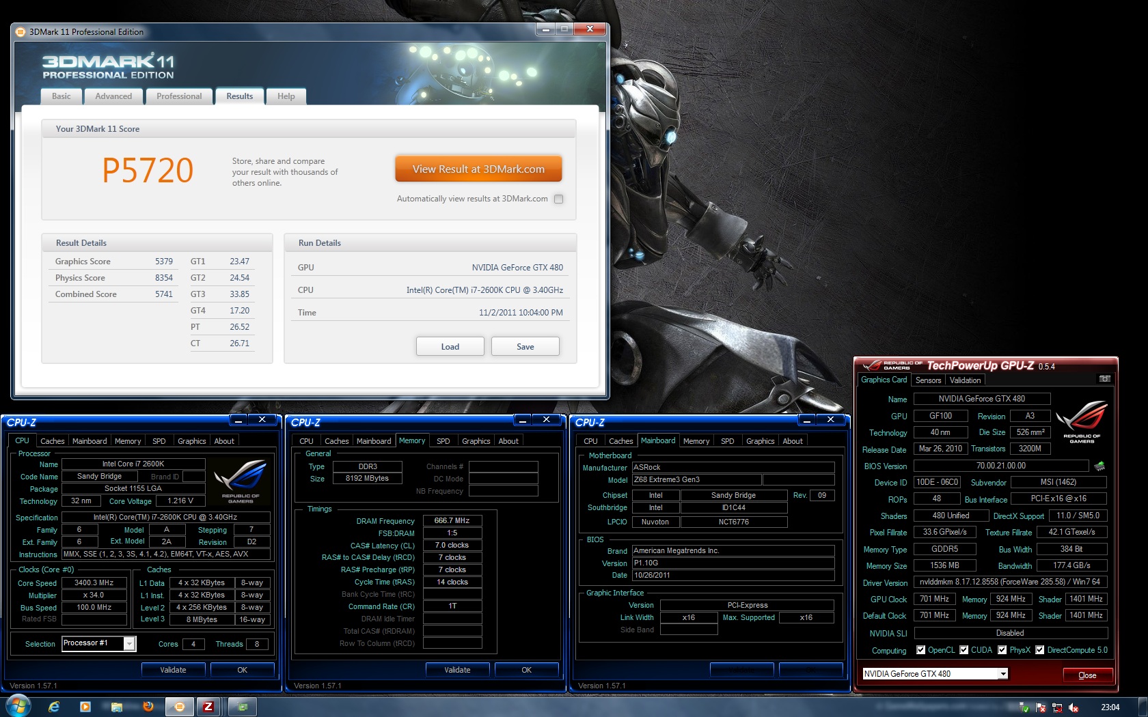
Task: Open Windows Media Player from the taskbar
Action: point(85,707)
